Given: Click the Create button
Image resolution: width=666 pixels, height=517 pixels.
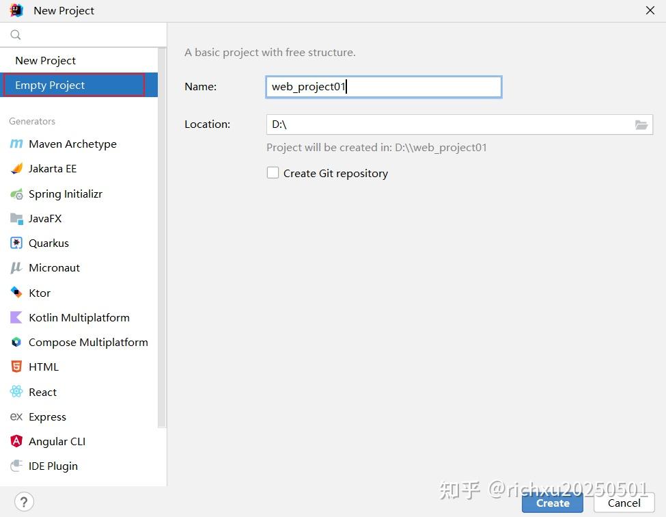Looking at the screenshot, I should [552, 503].
